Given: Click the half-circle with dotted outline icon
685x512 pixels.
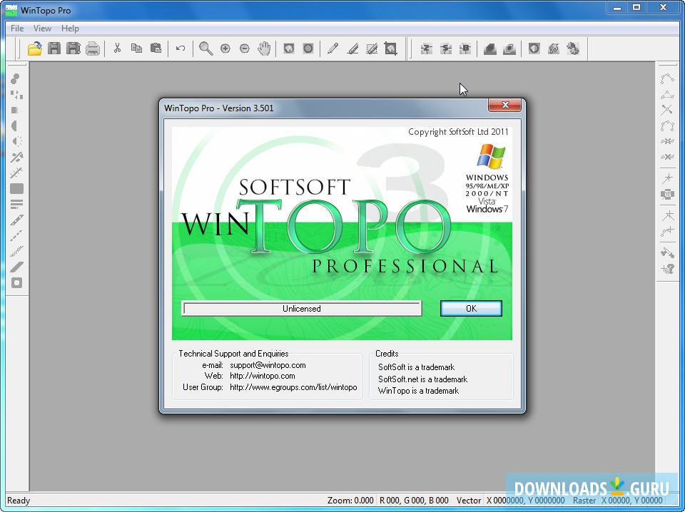Looking at the screenshot, I should 16,141.
